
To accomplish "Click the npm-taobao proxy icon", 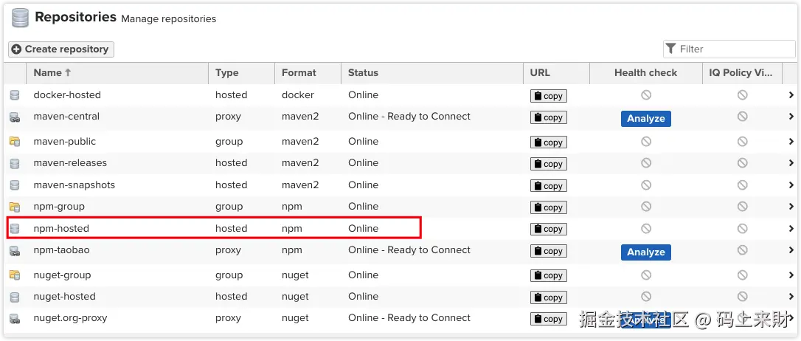I will tap(15, 250).
